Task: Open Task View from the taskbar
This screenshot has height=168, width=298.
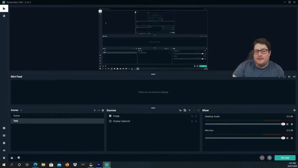Action: tap(27, 165)
